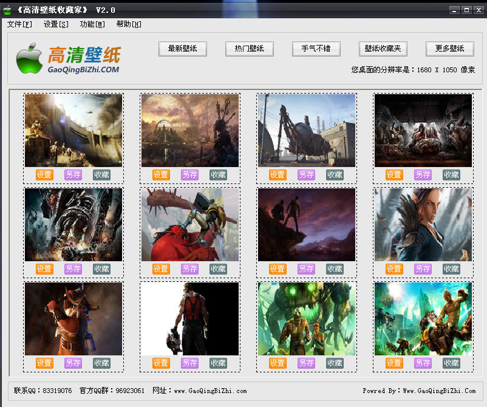
Task: Select the red ogre and knight wallpaper
Action: (x=190, y=225)
